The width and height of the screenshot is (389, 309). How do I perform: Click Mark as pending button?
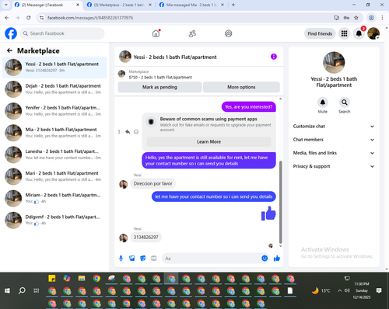point(159,87)
